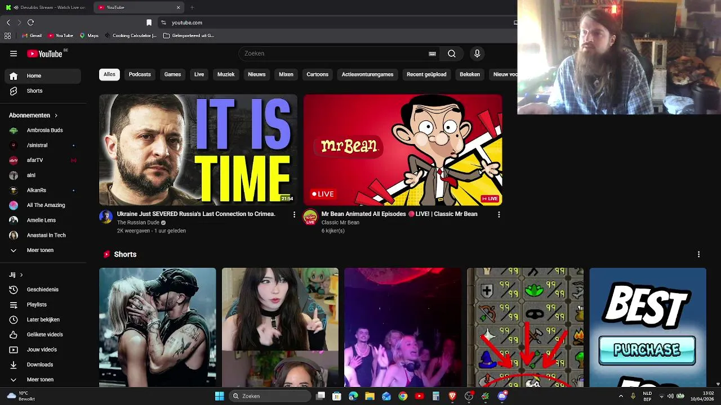Select the Muziek filter chip
The width and height of the screenshot is (721, 405).
[x=226, y=74]
